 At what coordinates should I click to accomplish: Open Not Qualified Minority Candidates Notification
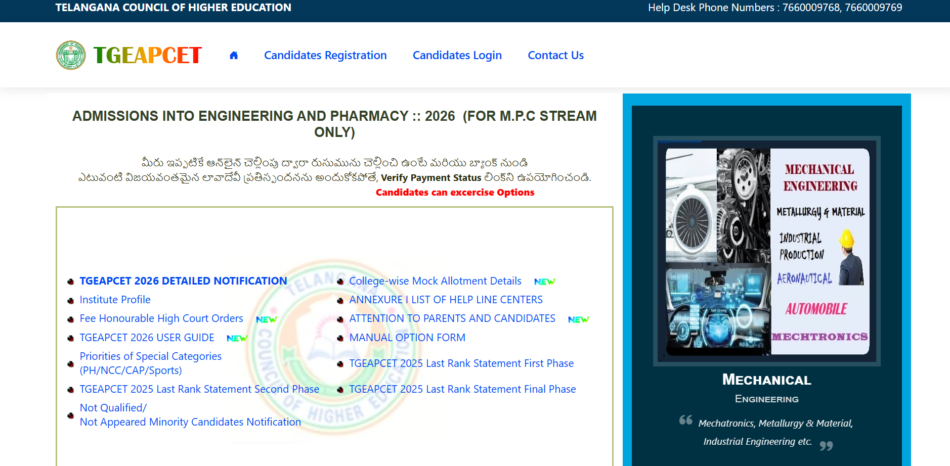pyautogui.click(x=190, y=415)
